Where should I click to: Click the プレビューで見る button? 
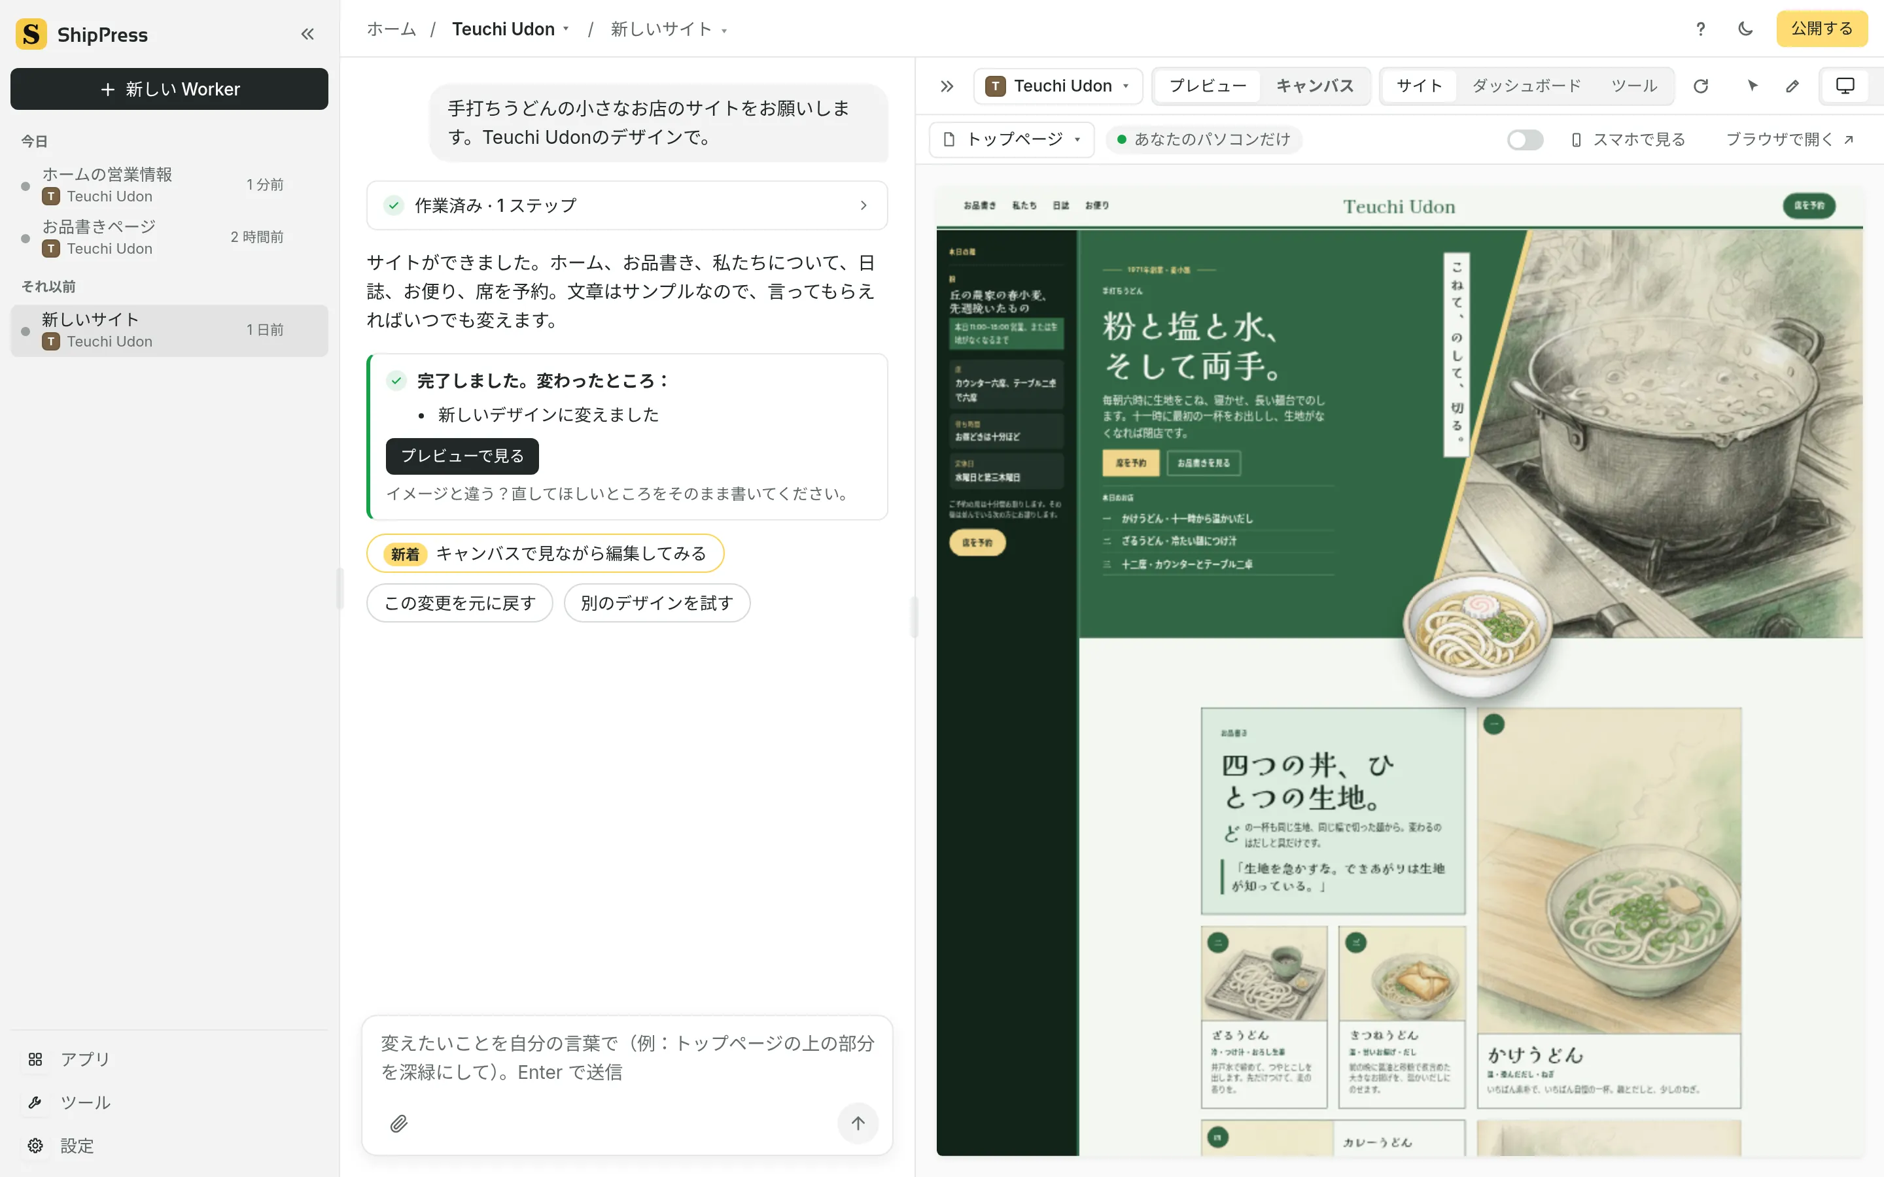click(462, 456)
